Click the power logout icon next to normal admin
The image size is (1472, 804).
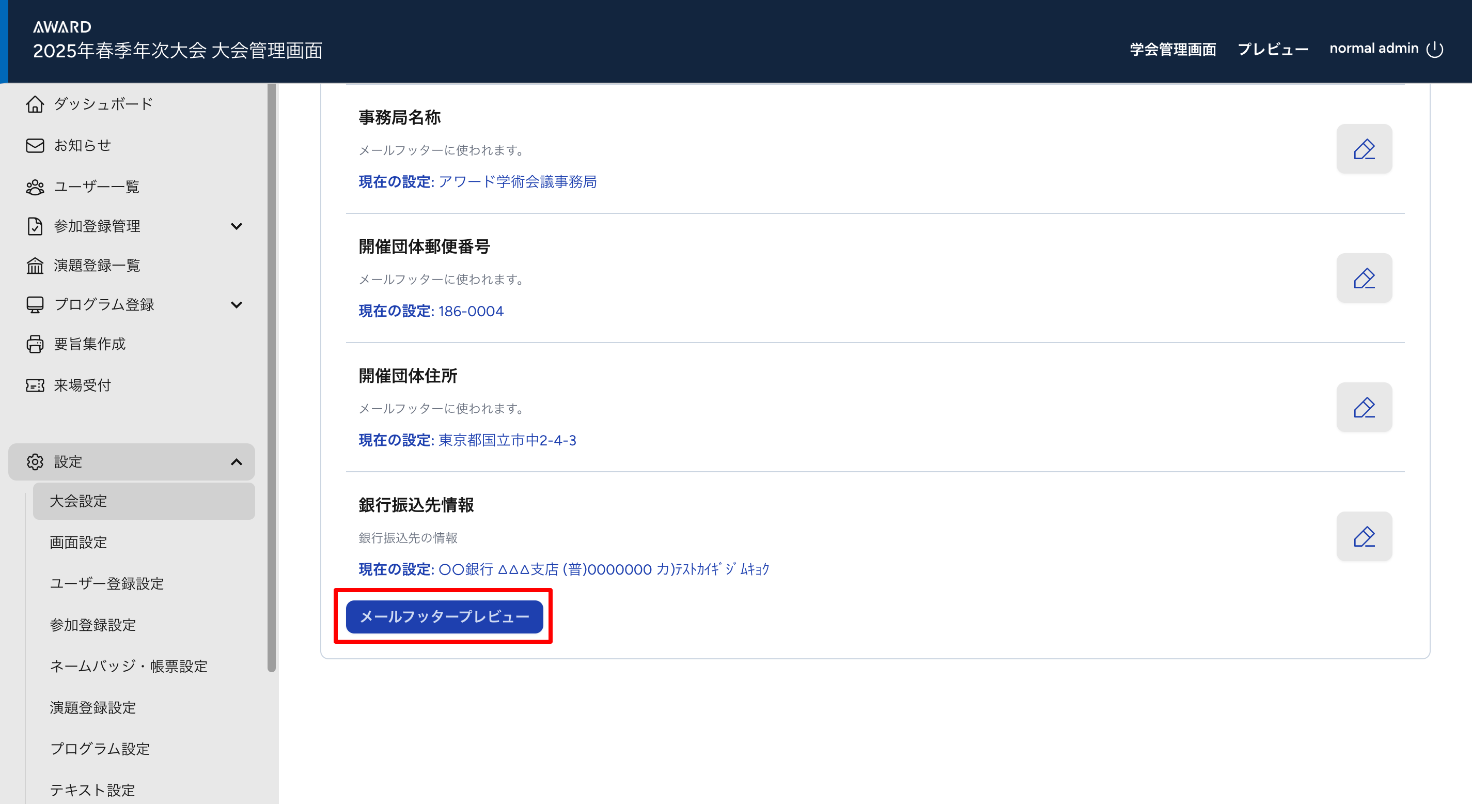[1434, 49]
